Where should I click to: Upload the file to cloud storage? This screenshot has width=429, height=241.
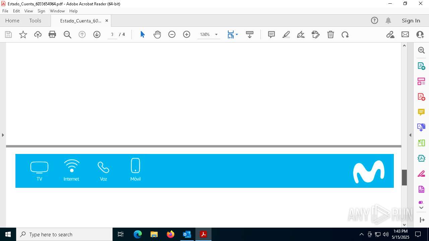38,34
